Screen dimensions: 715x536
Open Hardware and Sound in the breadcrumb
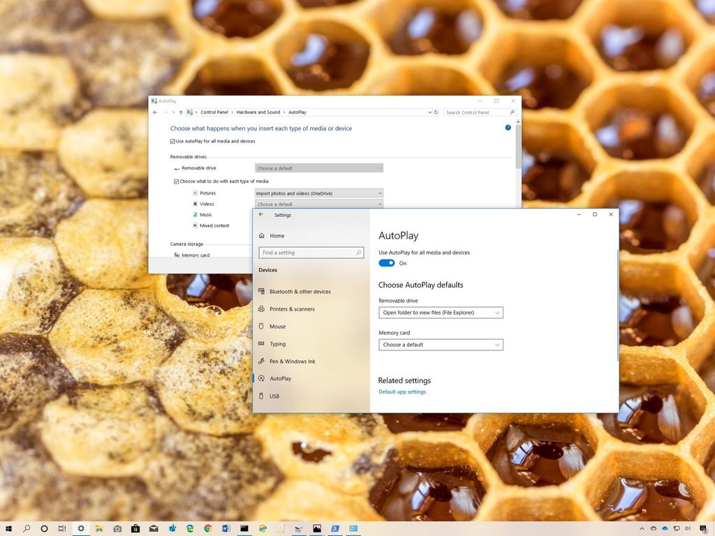click(x=258, y=112)
